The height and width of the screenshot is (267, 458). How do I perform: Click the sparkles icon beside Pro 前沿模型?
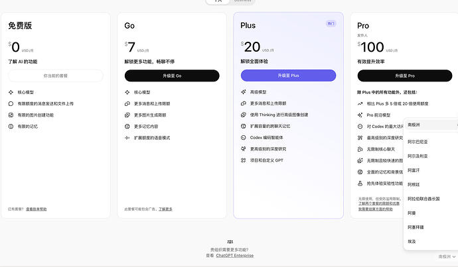click(360, 115)
